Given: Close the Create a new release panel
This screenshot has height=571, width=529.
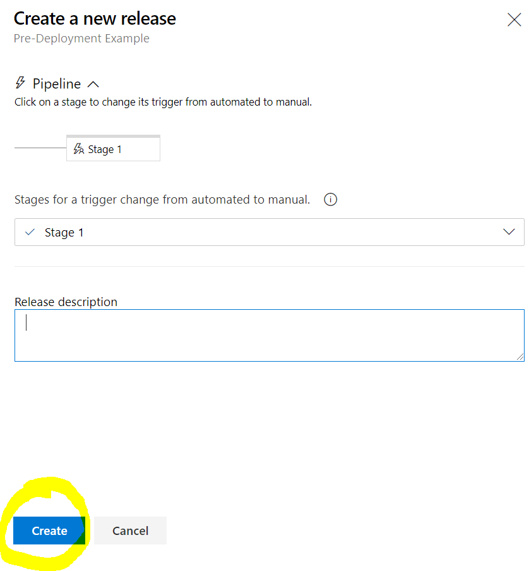Looking at the screenshot, I should 514,20.
